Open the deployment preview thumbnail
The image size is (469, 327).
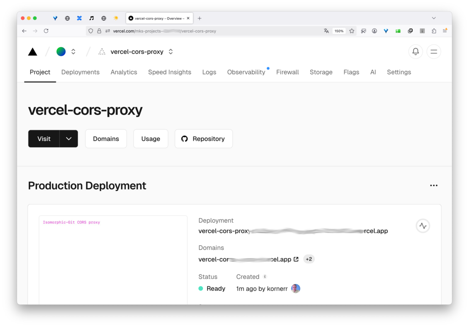pos(113,260)
